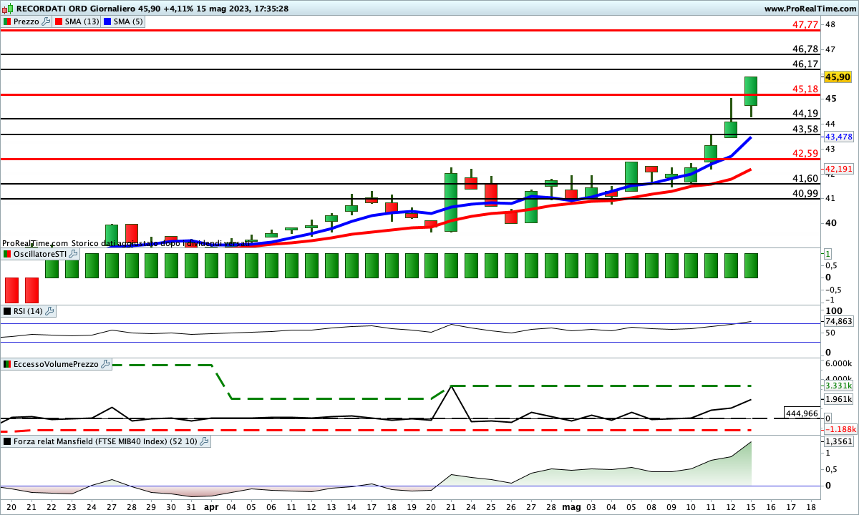This screenshot has height=515, width=859.
Task: Click the black Forza relat Mansfield swatch
Action: 8,441
